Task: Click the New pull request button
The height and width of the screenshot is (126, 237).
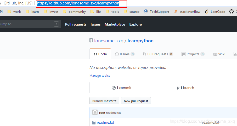Action: click(136, 101)
